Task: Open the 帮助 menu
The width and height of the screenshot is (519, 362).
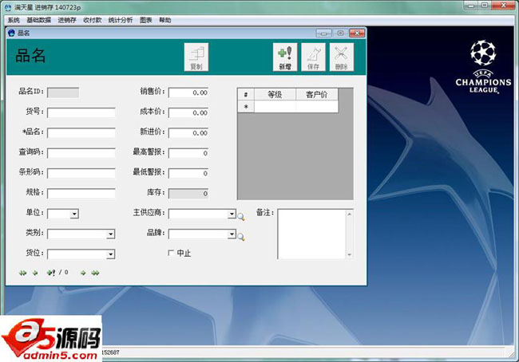Action: pos(164,20)
